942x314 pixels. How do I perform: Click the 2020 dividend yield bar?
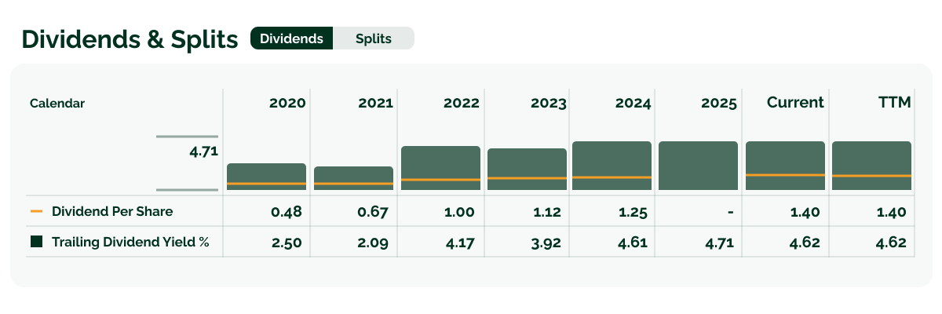tap(266, 176)
